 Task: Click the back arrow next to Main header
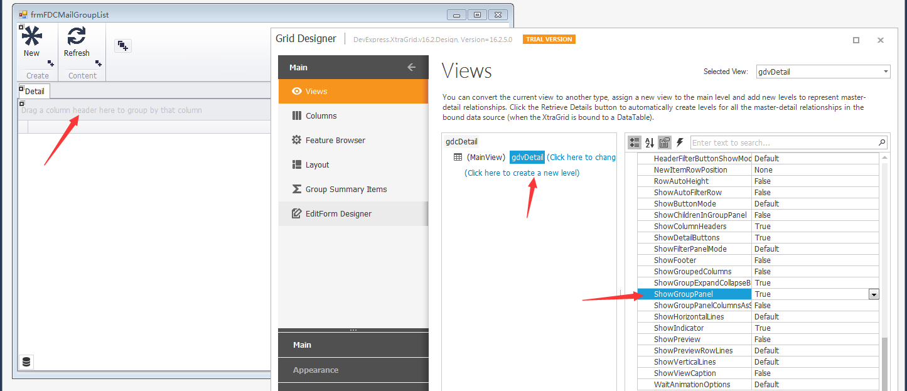(x=412, y=67)
